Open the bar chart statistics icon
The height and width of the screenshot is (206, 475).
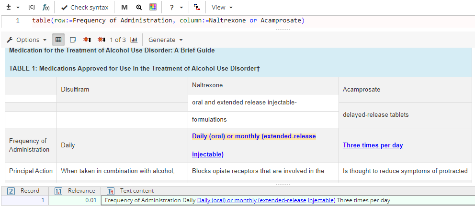pos(134,40)
